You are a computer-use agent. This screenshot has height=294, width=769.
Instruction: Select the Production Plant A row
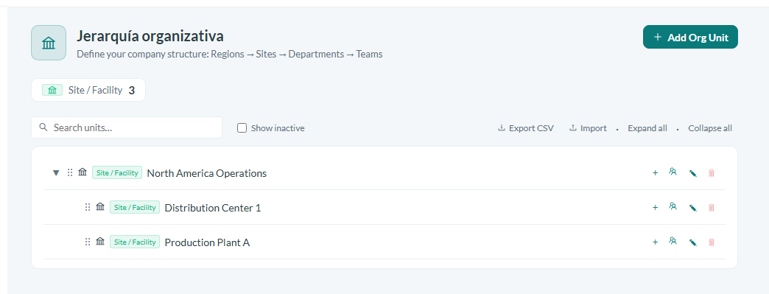click(x=384, y=242)
